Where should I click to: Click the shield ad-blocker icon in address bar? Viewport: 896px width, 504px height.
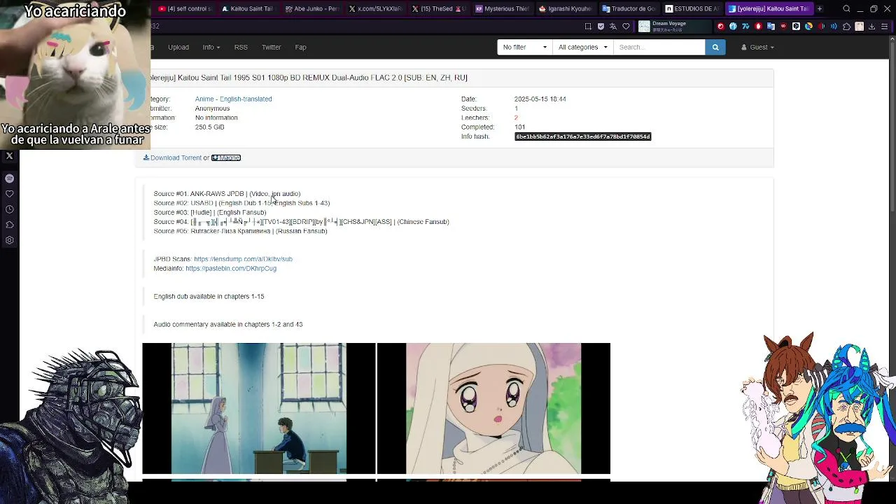(601, 27)
